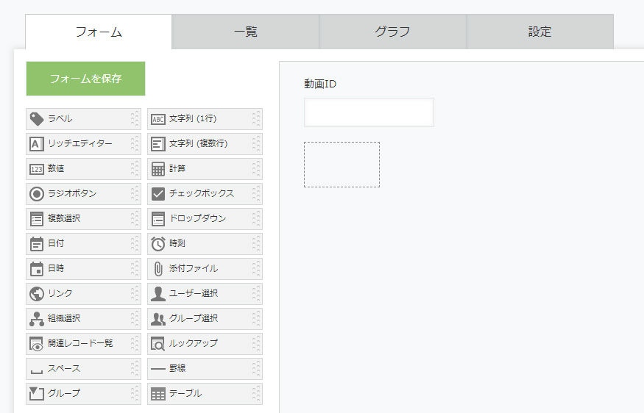Viewport: 644px width, 413px height.
Task: Go to the グラフ tab
Action: point(392,32)
